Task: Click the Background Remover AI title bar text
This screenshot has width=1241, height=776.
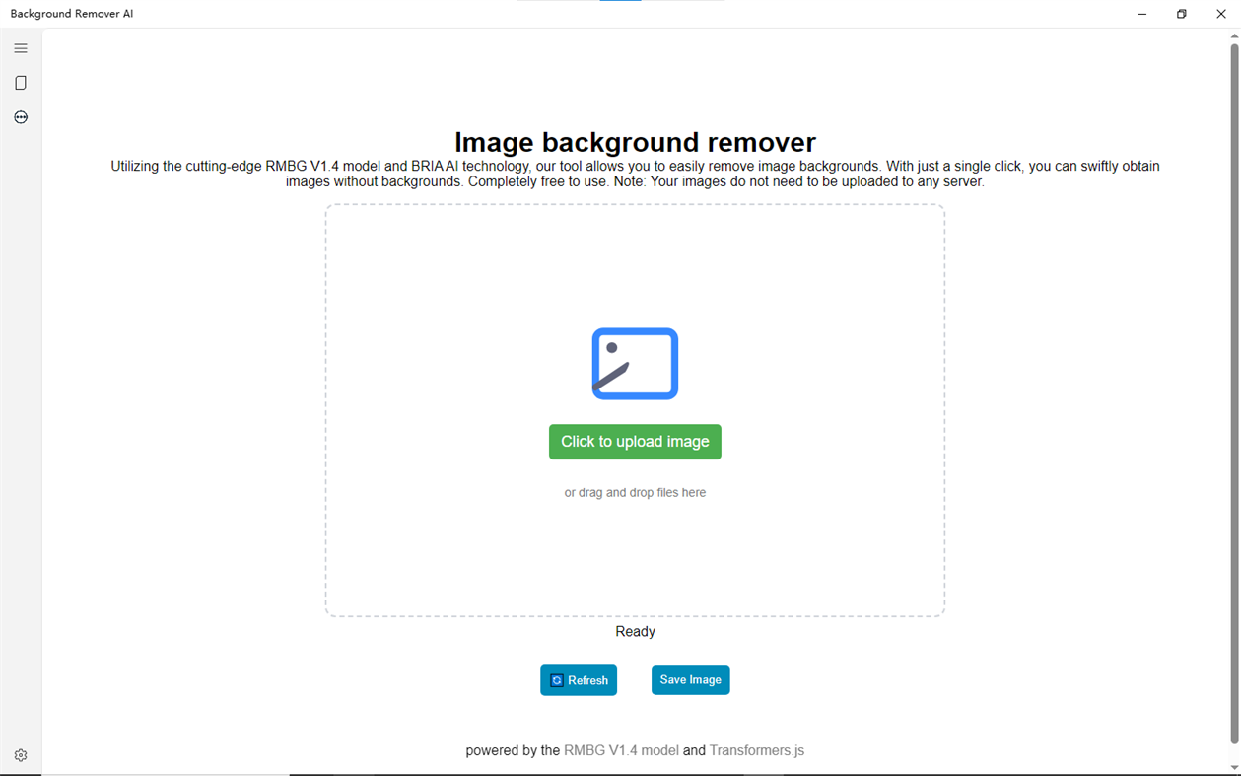Action: pos(71,14)
